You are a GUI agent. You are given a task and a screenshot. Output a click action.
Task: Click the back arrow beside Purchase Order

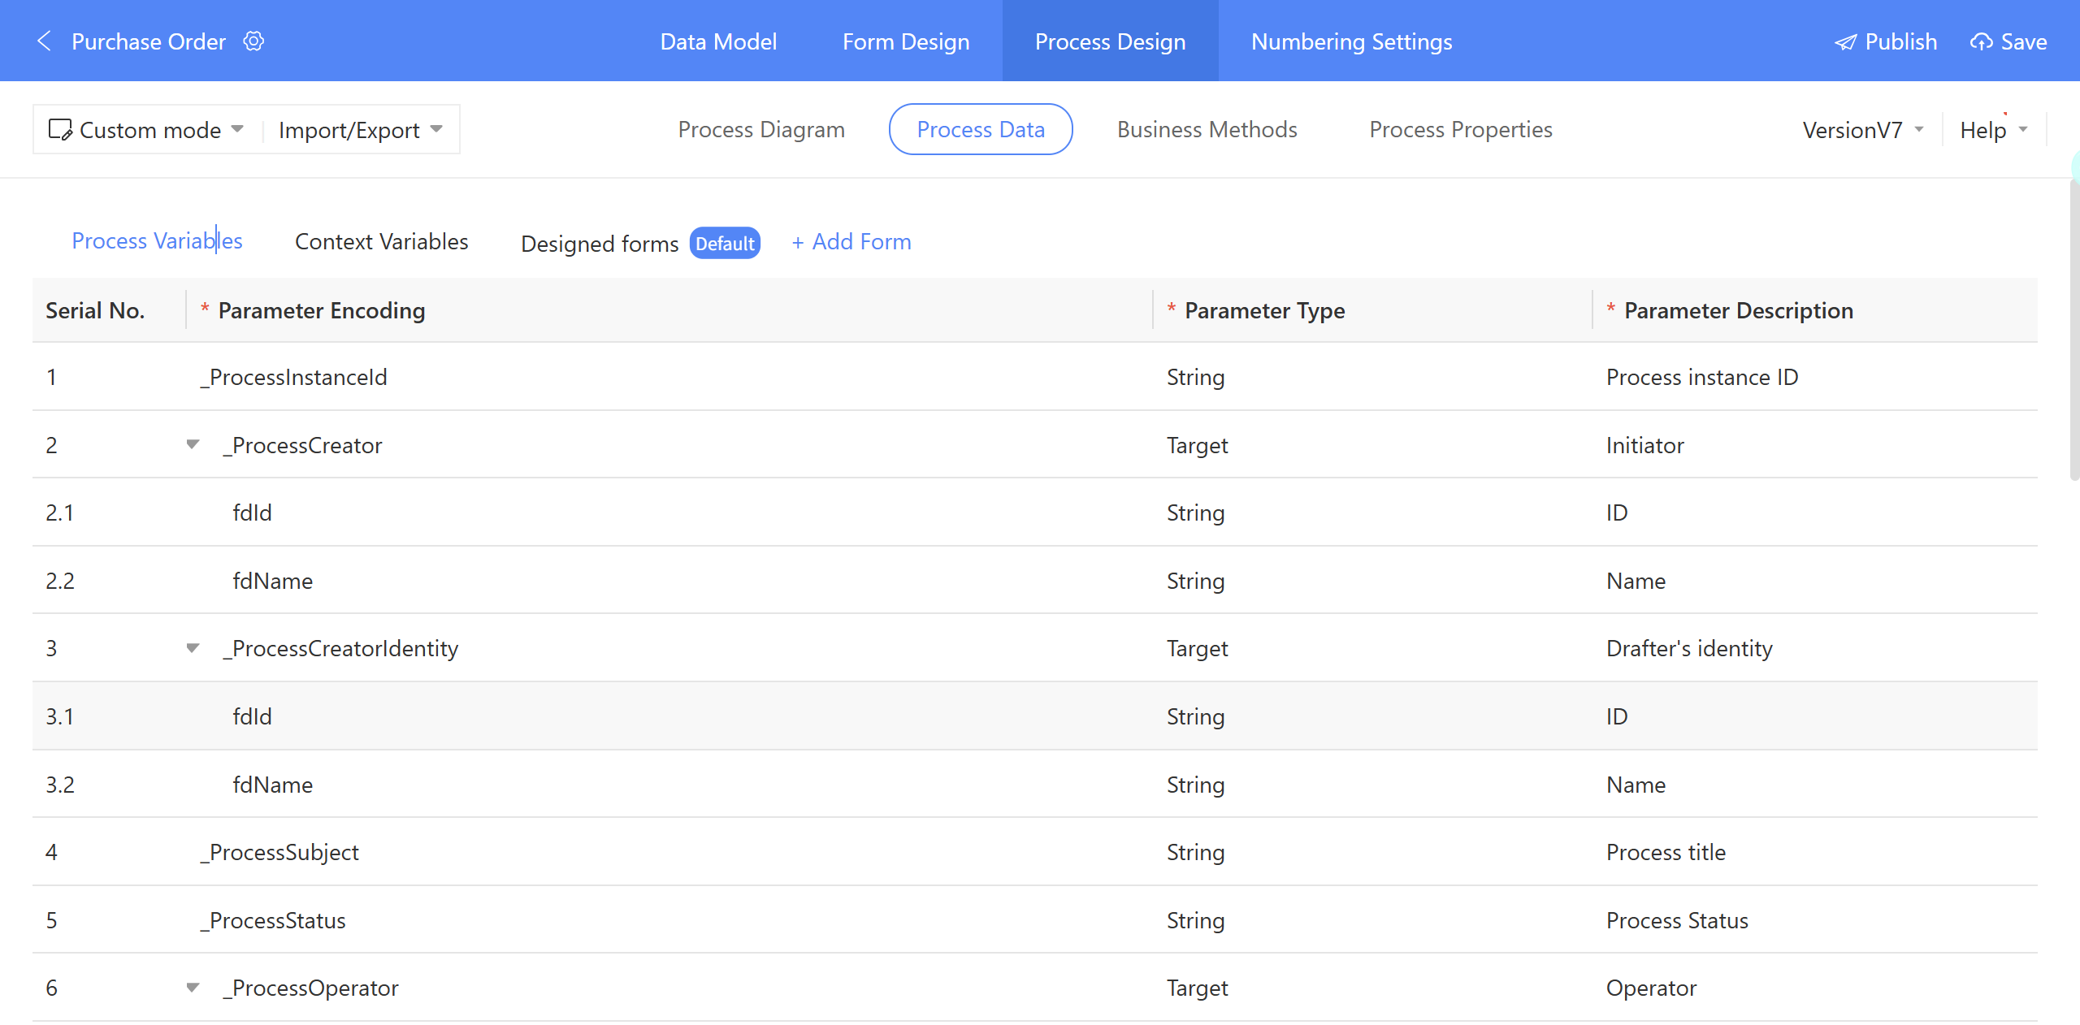[45, 41]
